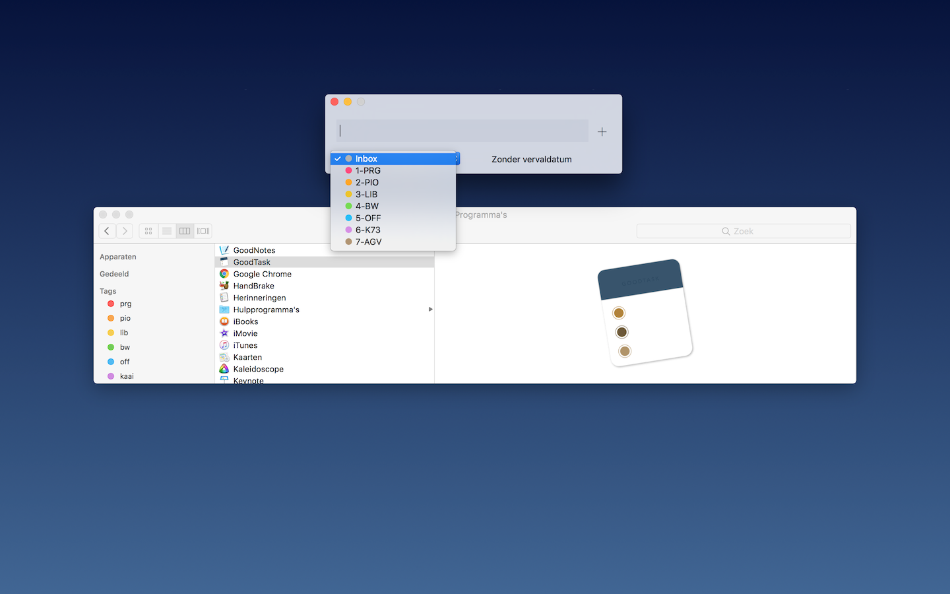
Task: Select the Inbox list option
Action: [x=393, y=158]
